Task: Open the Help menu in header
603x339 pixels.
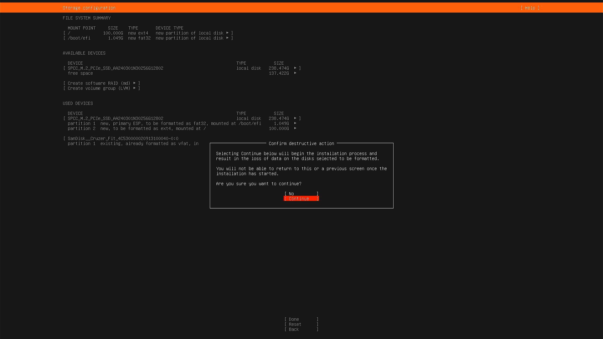Action: [530, 8]
